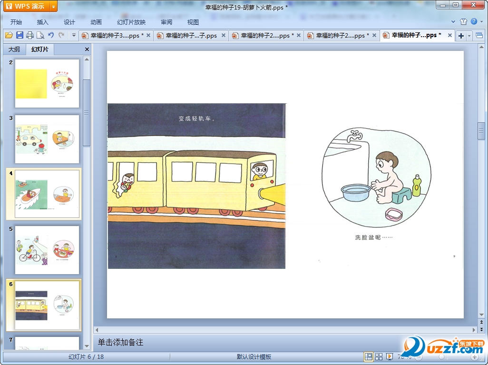
Task: Close the 幸福的种子...子.pps document tab
Action: click(224, 35)
